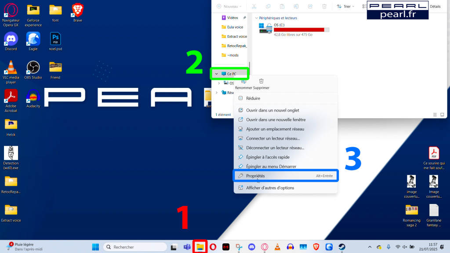Click the Delete trash icon in Explorer toolbar
Image resolution: width=450 pixels, height=253 pixels.
pos(324,6)
